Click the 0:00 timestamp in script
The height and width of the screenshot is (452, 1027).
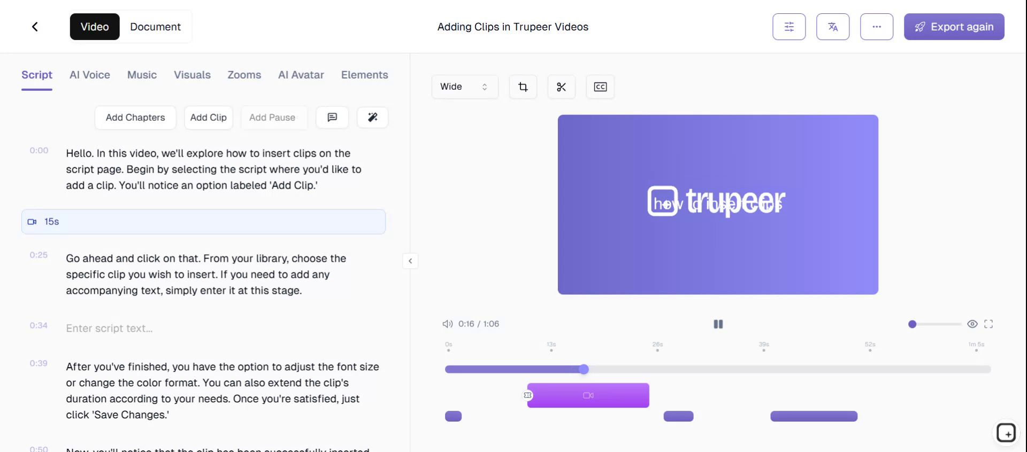pyautogui.click(x=39, y=151)
